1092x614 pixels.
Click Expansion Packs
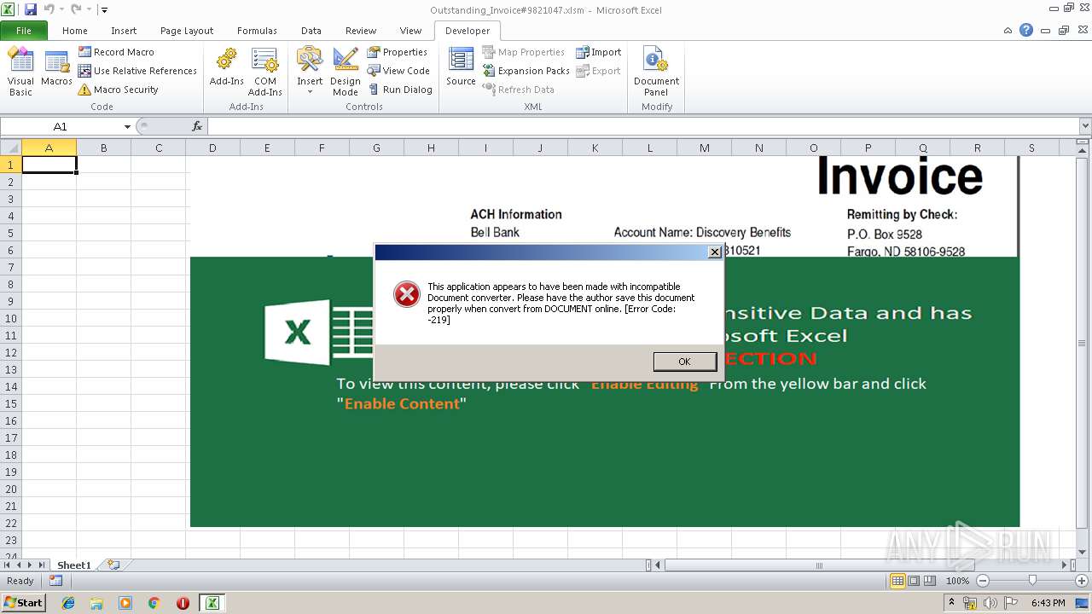point(526,71)
